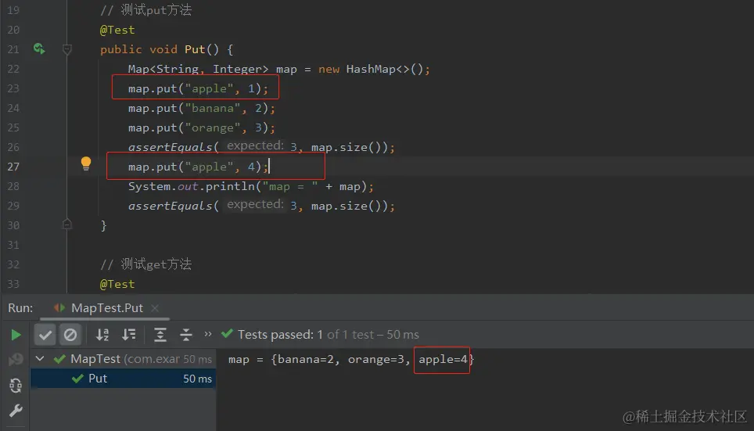Click "banana" string on line 24
Viewport: 754px width, 431px height.
[x=213, y=108]
